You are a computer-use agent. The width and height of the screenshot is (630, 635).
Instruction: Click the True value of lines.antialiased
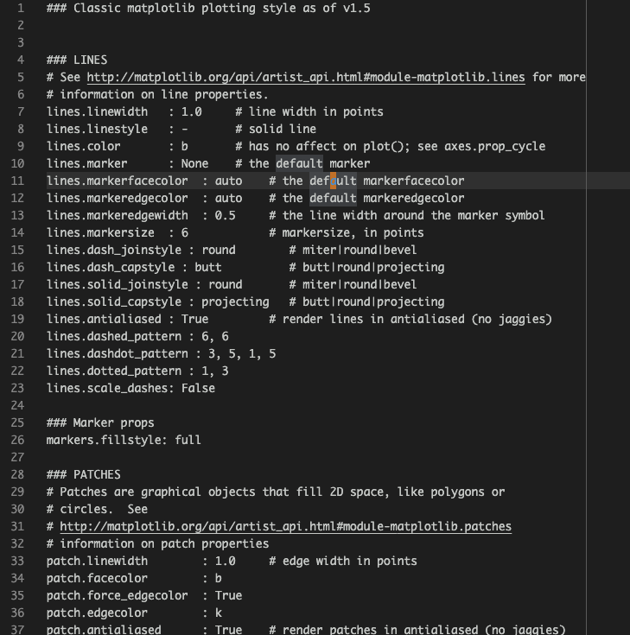coord(194,320)
